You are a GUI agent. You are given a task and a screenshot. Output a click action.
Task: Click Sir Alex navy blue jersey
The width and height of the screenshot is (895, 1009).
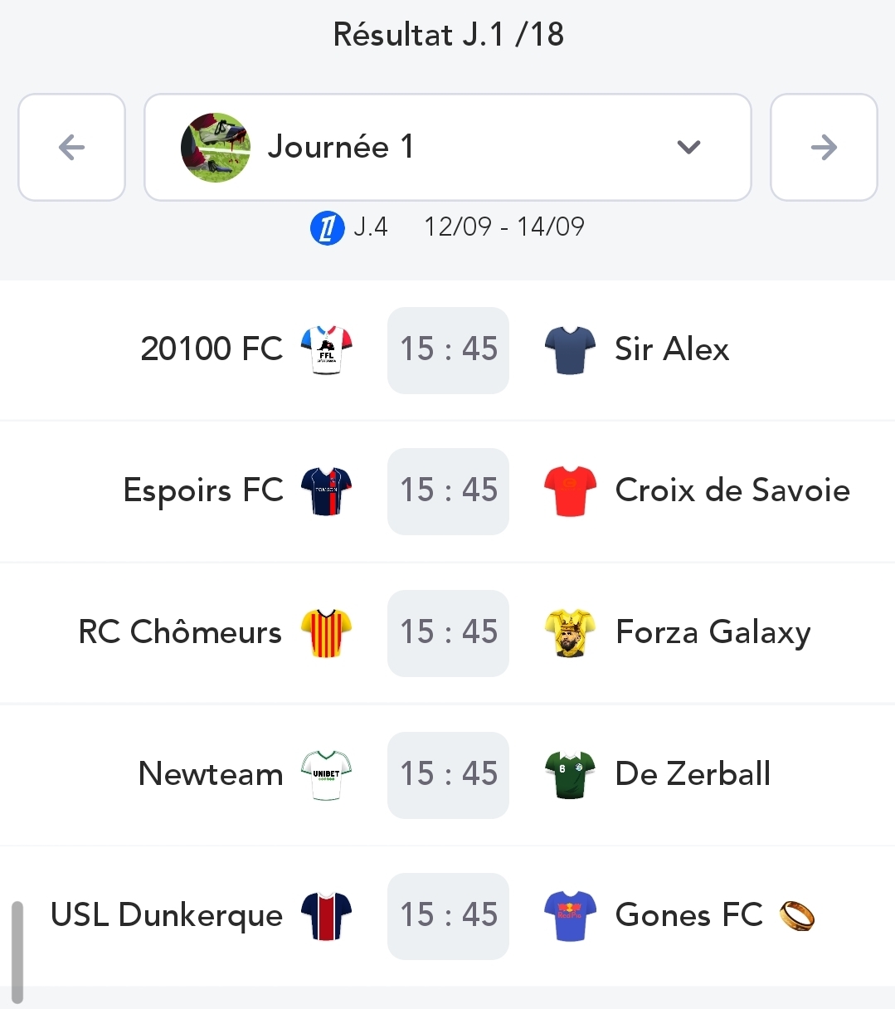[570, 349]
